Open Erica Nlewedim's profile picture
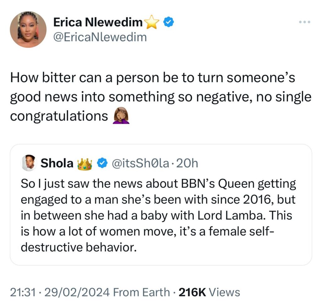This screenshot has height=302, width=322. [28, 30]
